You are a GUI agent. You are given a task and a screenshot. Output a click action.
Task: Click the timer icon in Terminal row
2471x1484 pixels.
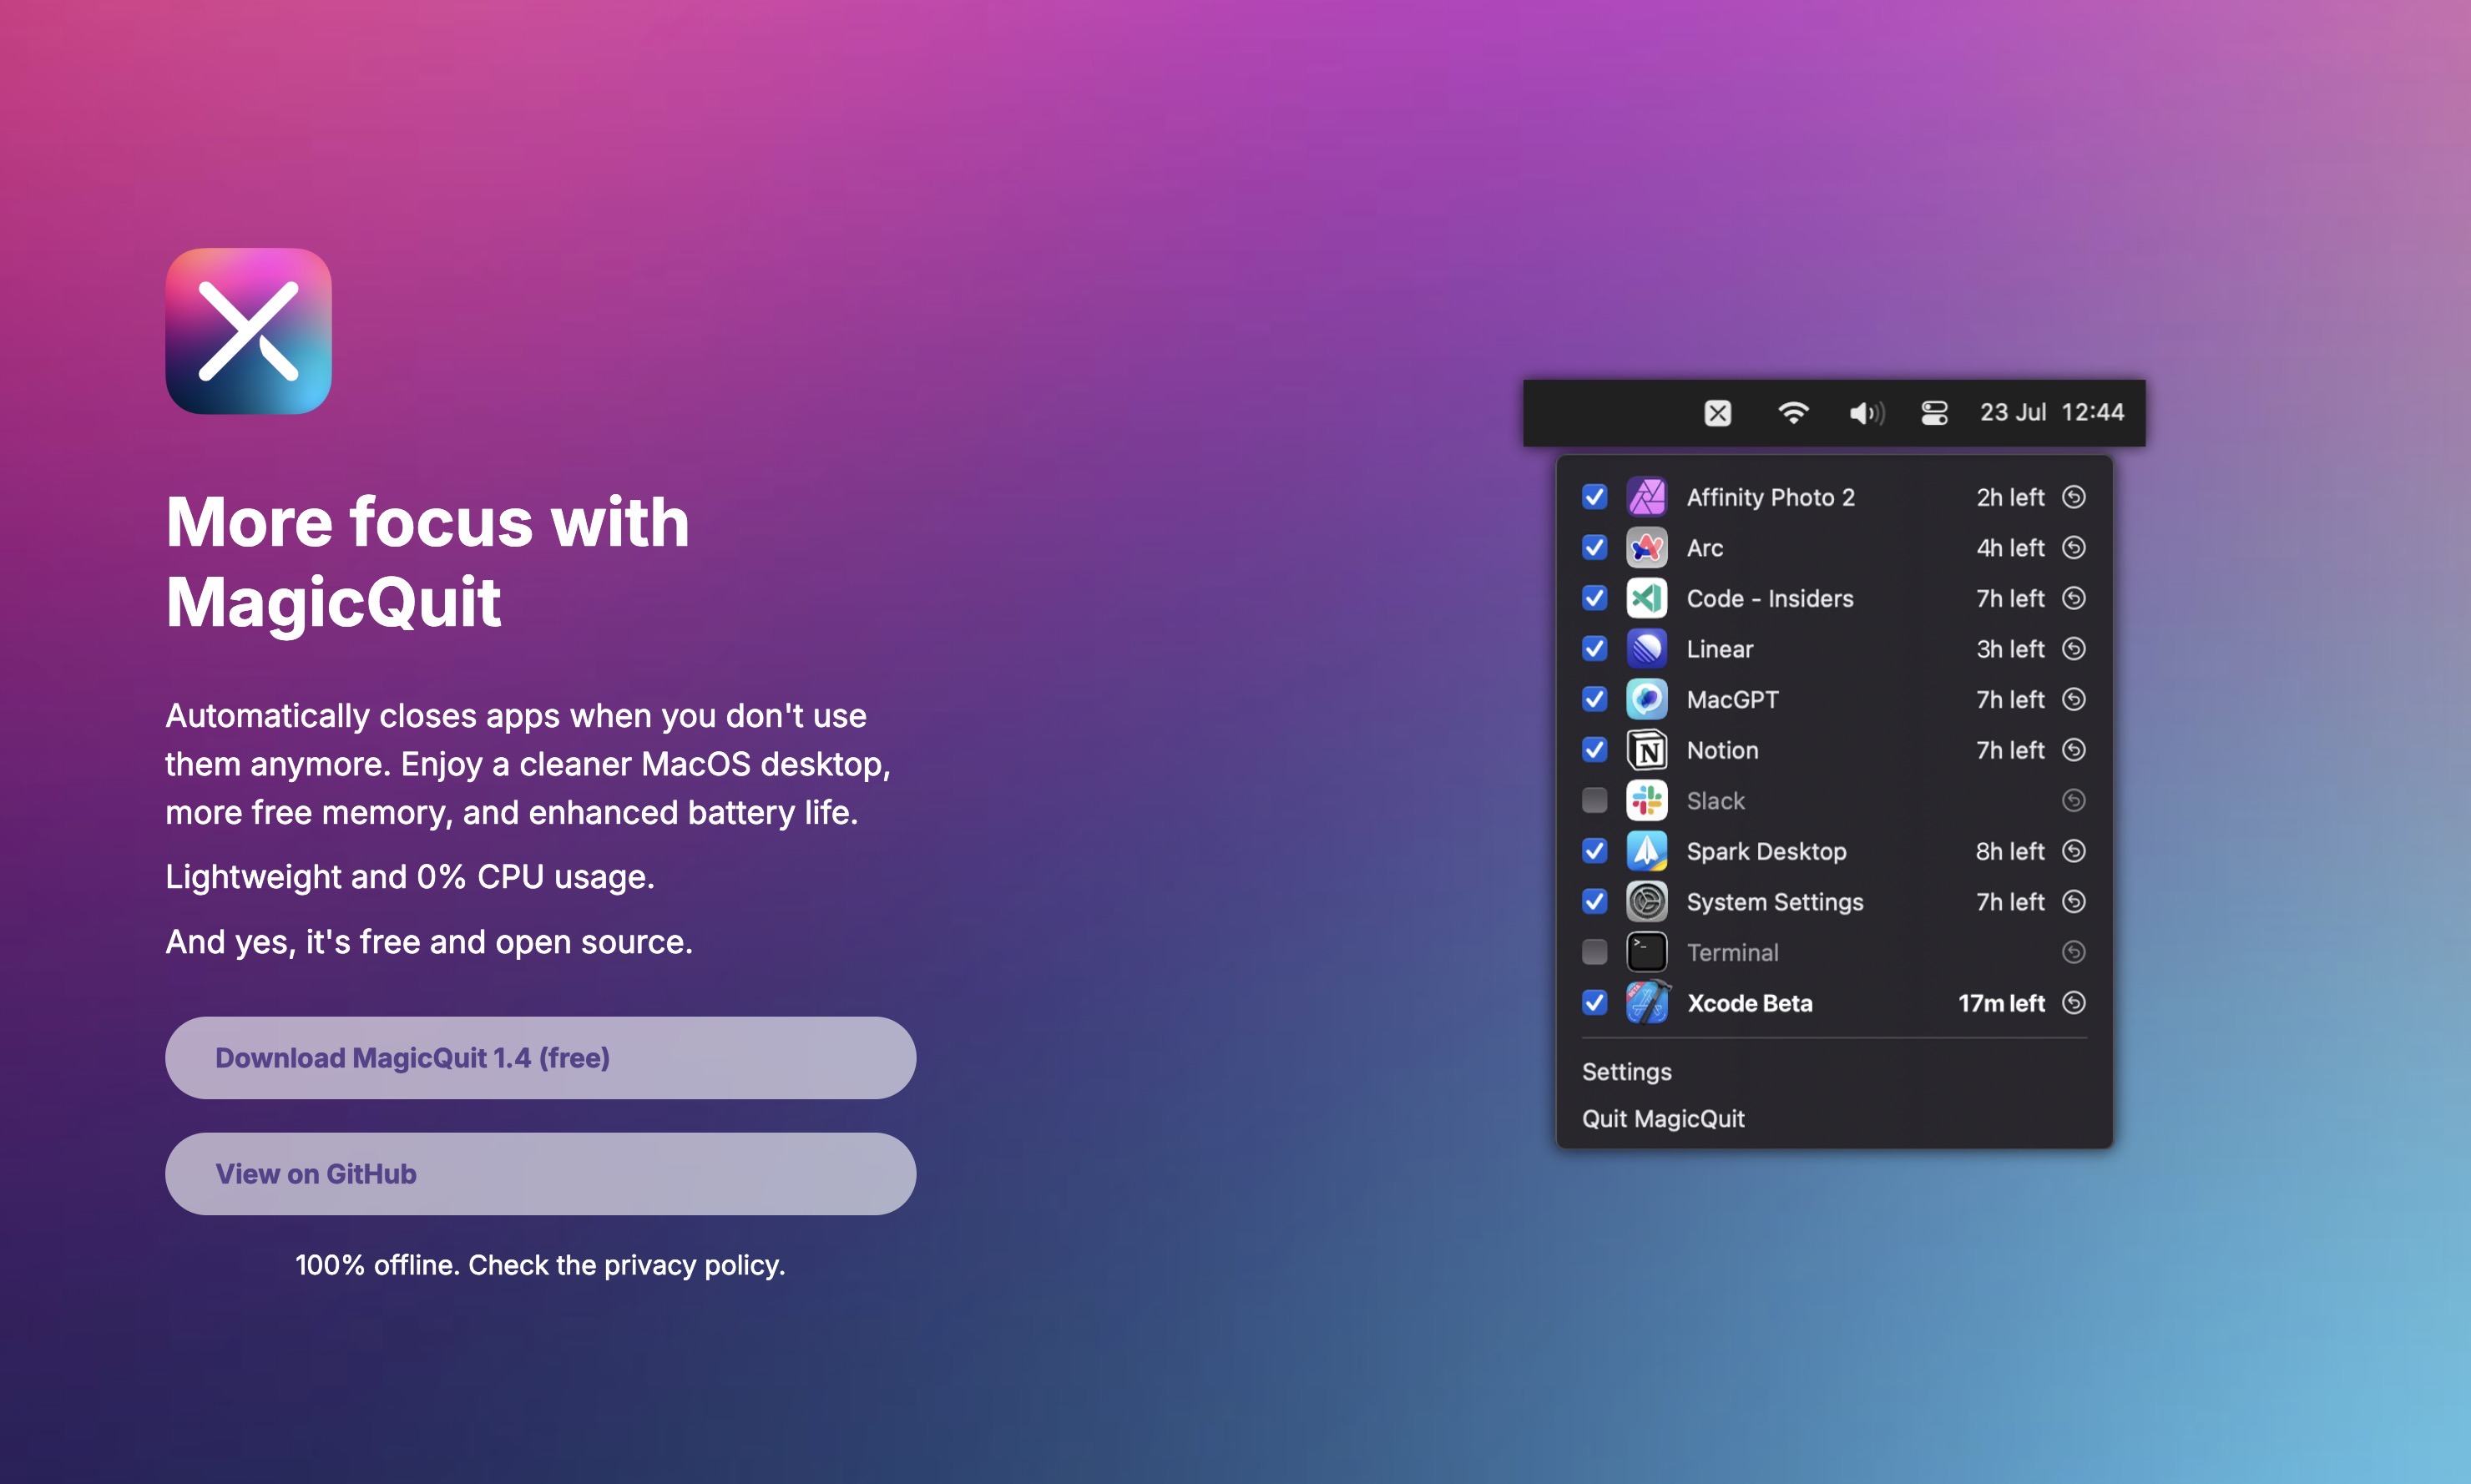pyautogui.click(x=2074, y=952)
